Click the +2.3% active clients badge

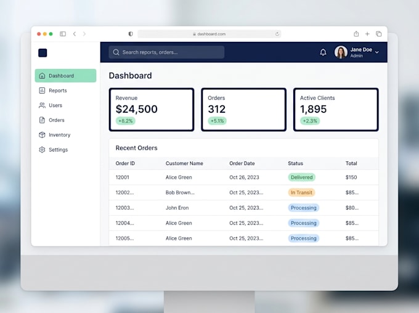click(310, 121)
